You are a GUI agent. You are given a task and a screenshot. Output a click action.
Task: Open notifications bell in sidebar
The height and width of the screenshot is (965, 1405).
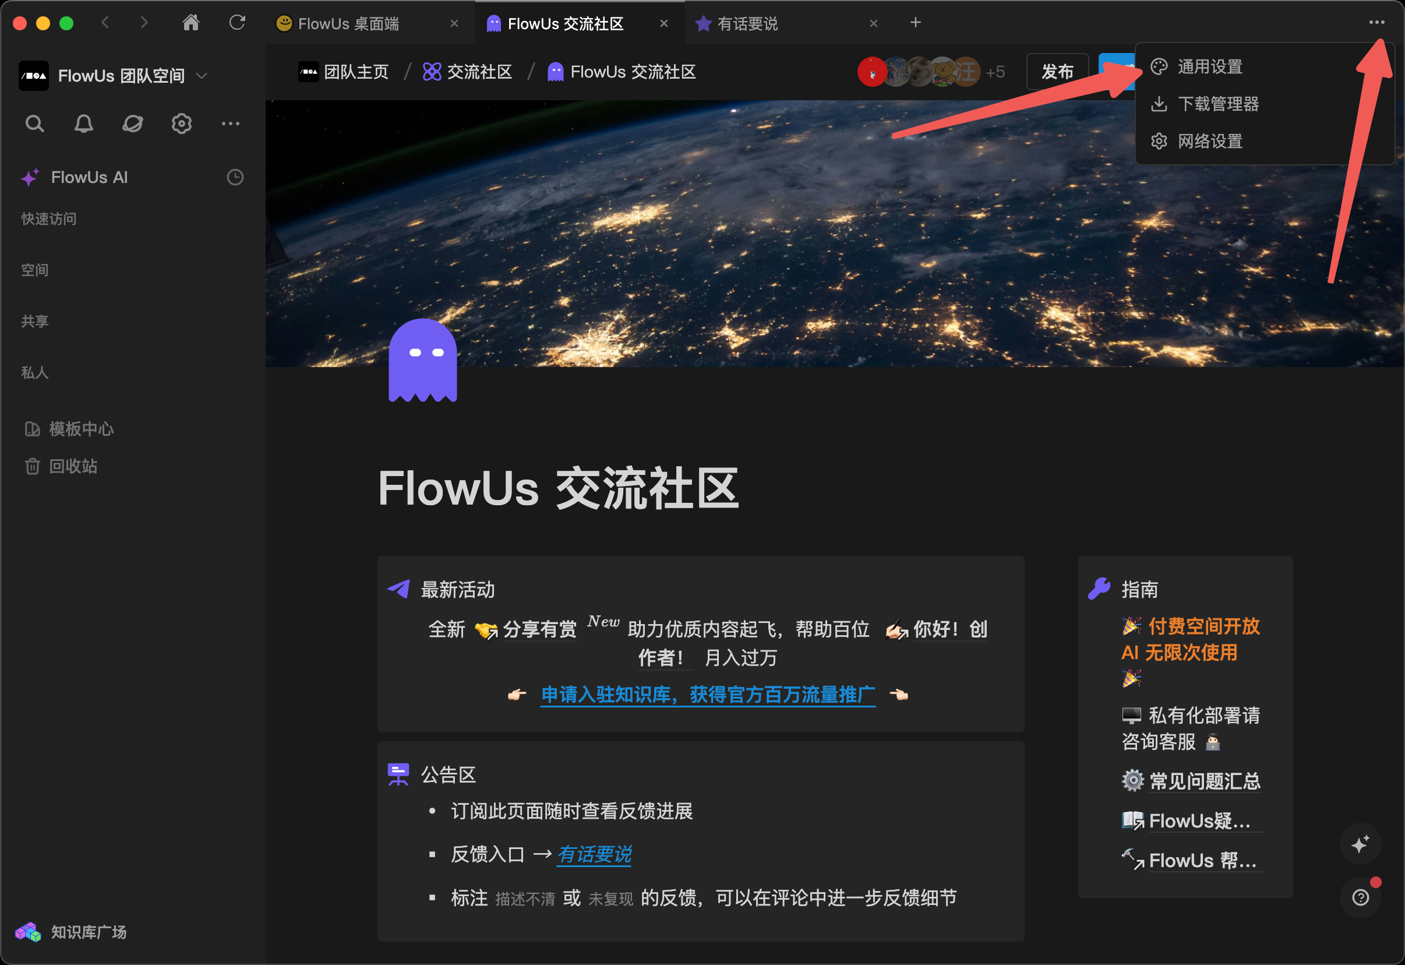pyautogui.click(x=83, y=124)
